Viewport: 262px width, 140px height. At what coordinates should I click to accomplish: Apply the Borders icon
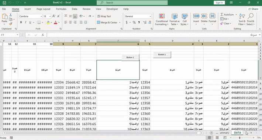pyautogui.click(x=39, y=22)
